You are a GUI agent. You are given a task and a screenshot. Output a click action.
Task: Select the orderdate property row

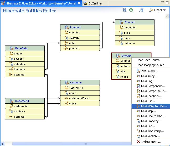pyautogui.click(x=25, y=64)
